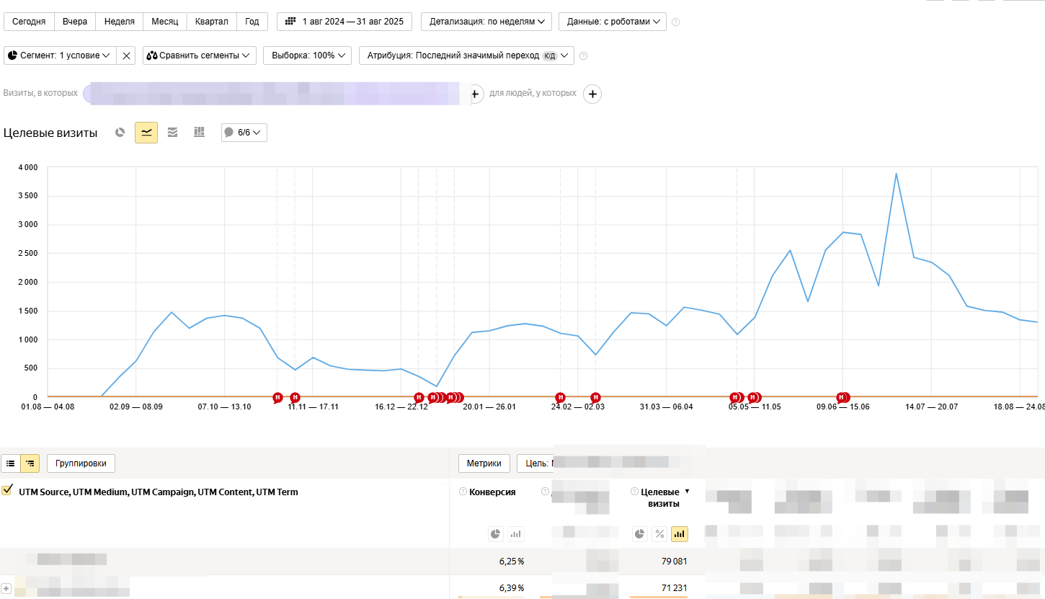This screenshot has height=599, width=1045.
Task: Add people condition with plus button
Action: click(x=592, y=94)
